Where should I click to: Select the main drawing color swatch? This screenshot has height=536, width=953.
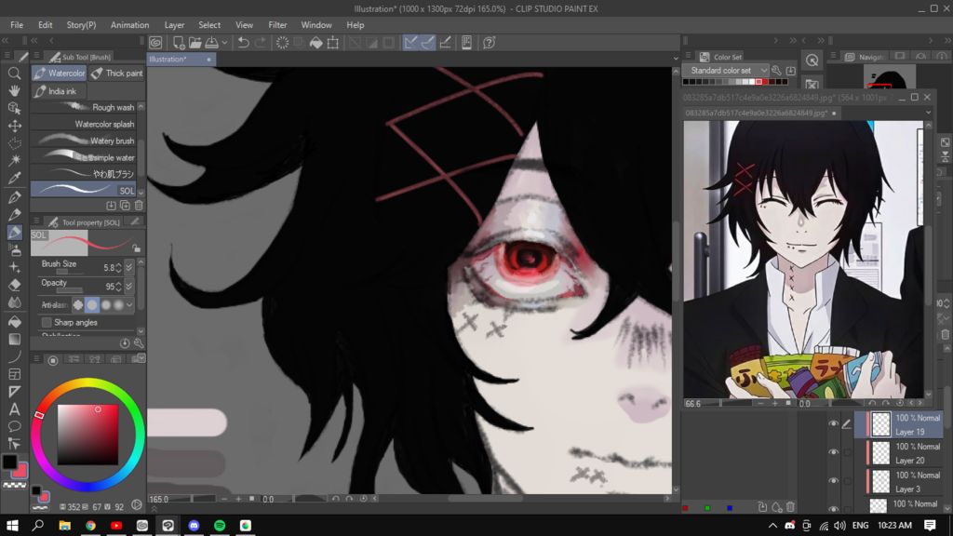(x=9, y=462)
